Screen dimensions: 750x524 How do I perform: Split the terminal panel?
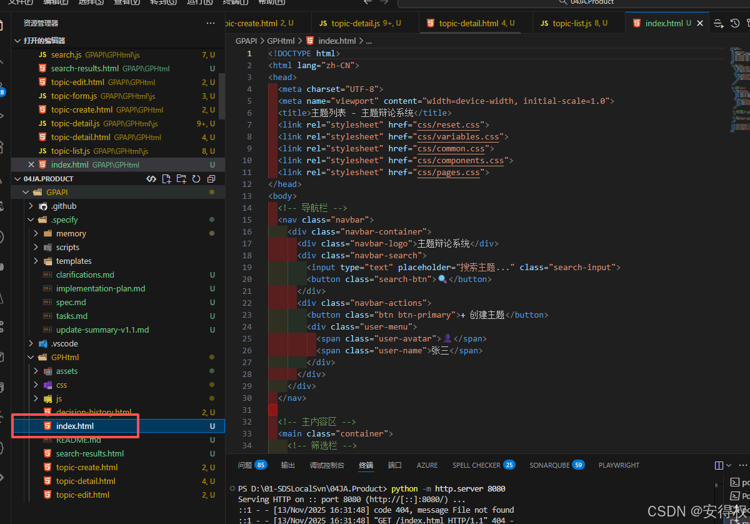pos(719,465)
